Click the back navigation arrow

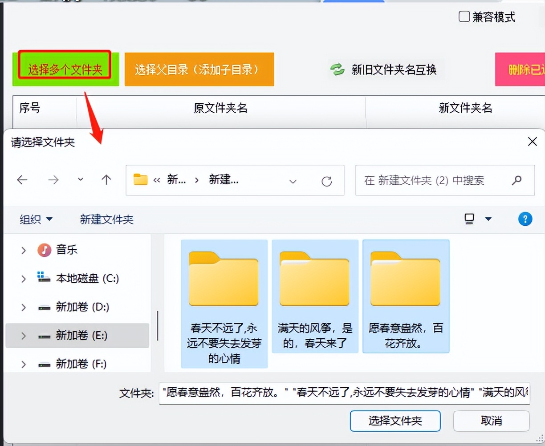[22, 180]
